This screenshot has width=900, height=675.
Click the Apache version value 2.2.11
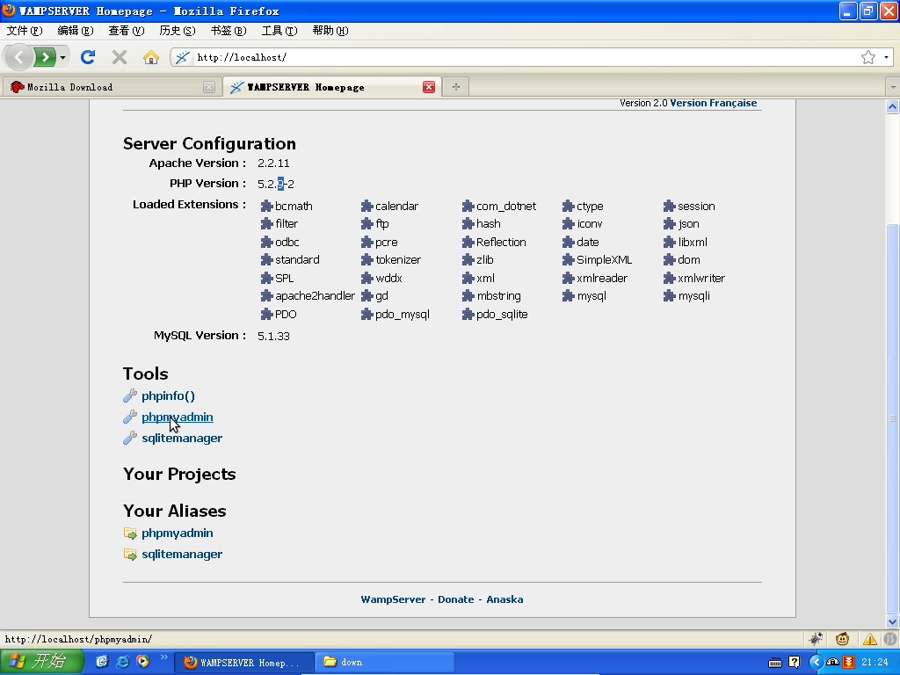point(273,163)
